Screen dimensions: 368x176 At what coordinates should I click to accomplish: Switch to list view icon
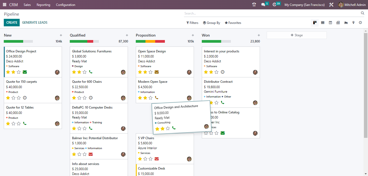322,23
